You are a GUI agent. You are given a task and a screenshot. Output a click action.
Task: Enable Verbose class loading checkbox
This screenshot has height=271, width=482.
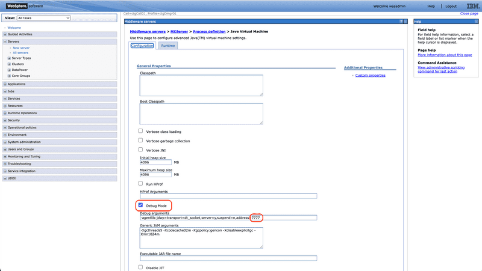(140, 131)
